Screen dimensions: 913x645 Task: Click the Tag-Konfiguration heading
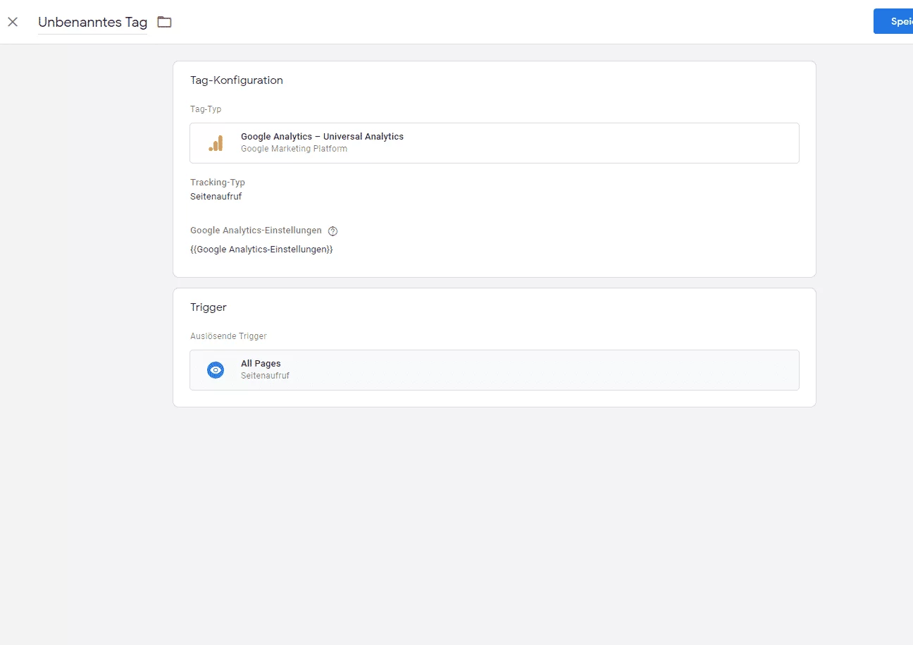click(x=237, y=80)
